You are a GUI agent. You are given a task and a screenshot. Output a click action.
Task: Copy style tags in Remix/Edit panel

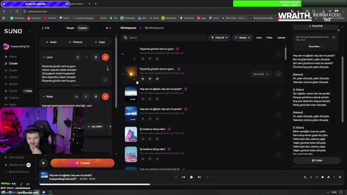click(x=334, y=37)
